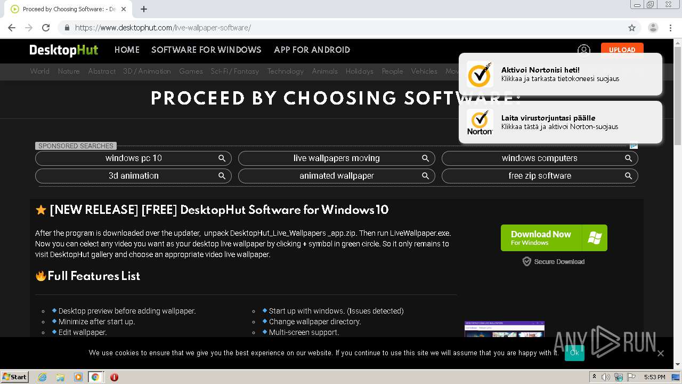Open the network tray icon

619,377
